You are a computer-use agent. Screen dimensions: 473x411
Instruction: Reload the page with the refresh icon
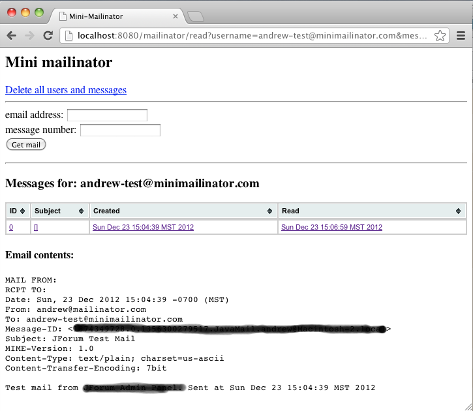click(x=48, y=36)
